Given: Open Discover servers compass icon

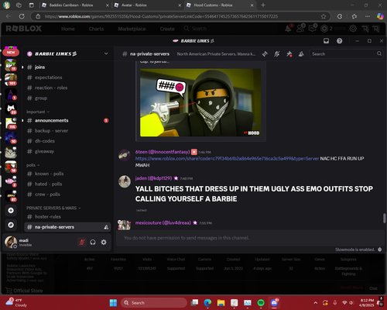Looking at the screenshot, I should [11, 225].
